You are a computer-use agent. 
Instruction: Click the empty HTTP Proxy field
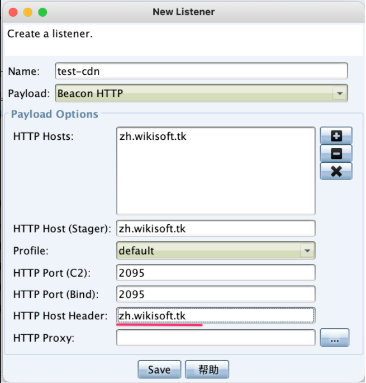pos(215,338)
